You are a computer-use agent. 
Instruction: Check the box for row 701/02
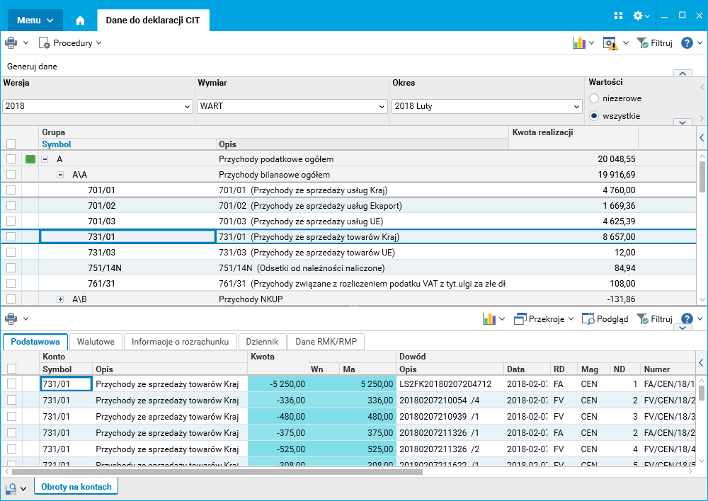(x=11, y=206)
